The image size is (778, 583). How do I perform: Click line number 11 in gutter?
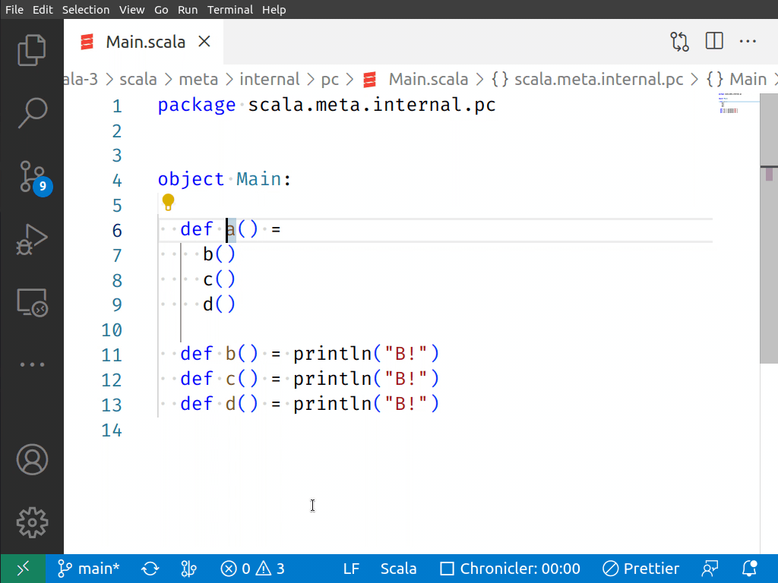tap(111, 355)
